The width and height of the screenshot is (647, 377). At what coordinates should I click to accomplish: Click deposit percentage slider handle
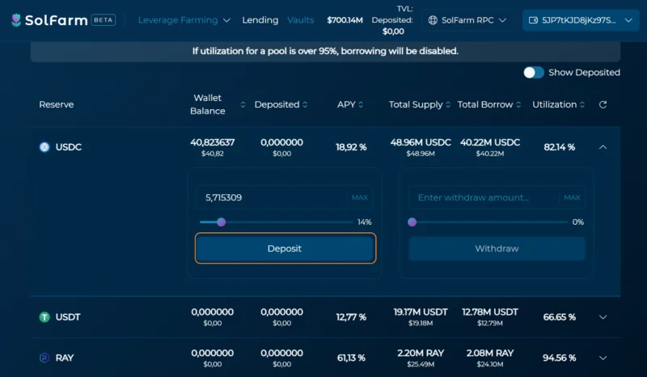[221, 222]
